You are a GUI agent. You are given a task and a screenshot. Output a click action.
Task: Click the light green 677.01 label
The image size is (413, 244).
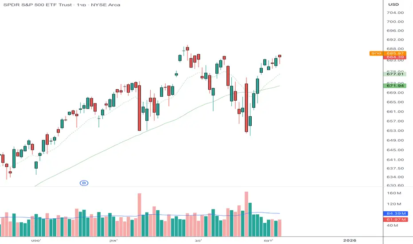pyautogui.click(x=394, y=74)
